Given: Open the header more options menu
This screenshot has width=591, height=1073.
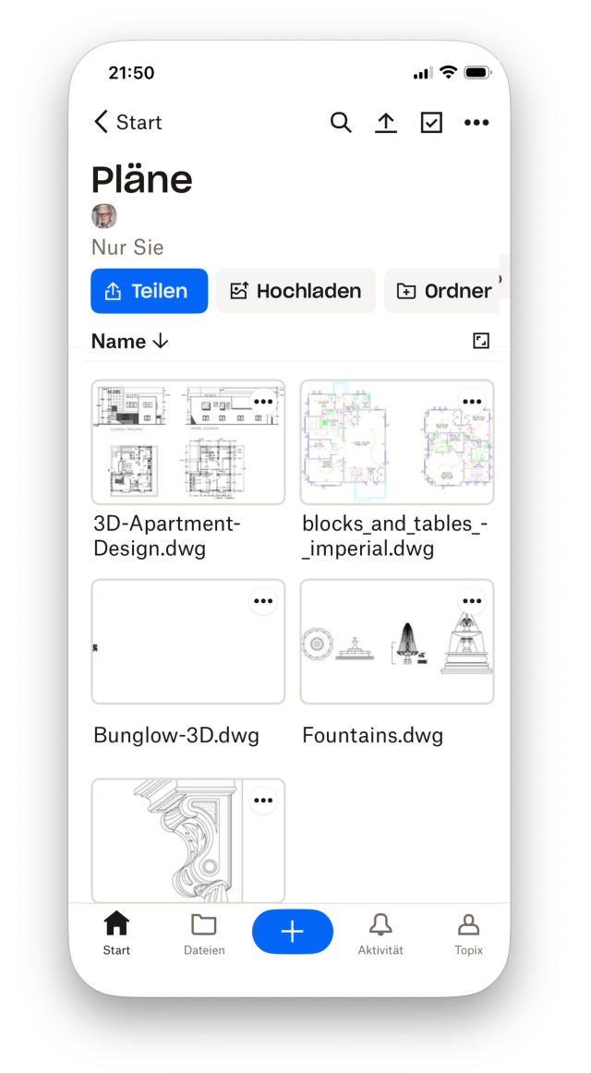Looking at the screenshot, I should [x=476, y=123].
